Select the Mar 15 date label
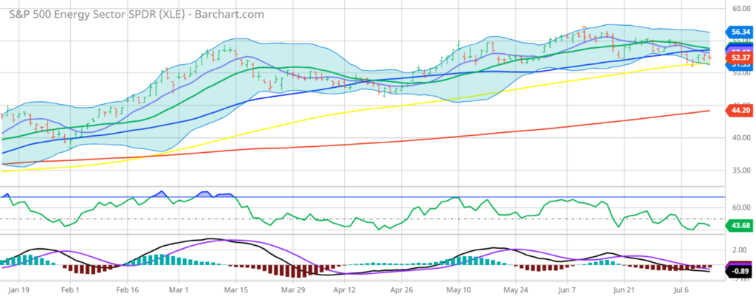This screenshot has height=299, width=756. (x=236, y=291)
